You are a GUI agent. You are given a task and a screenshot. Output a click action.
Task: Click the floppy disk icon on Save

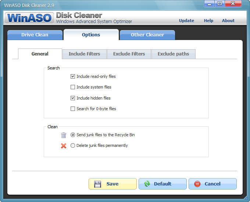pyautogui.click(x=97, y=184)
